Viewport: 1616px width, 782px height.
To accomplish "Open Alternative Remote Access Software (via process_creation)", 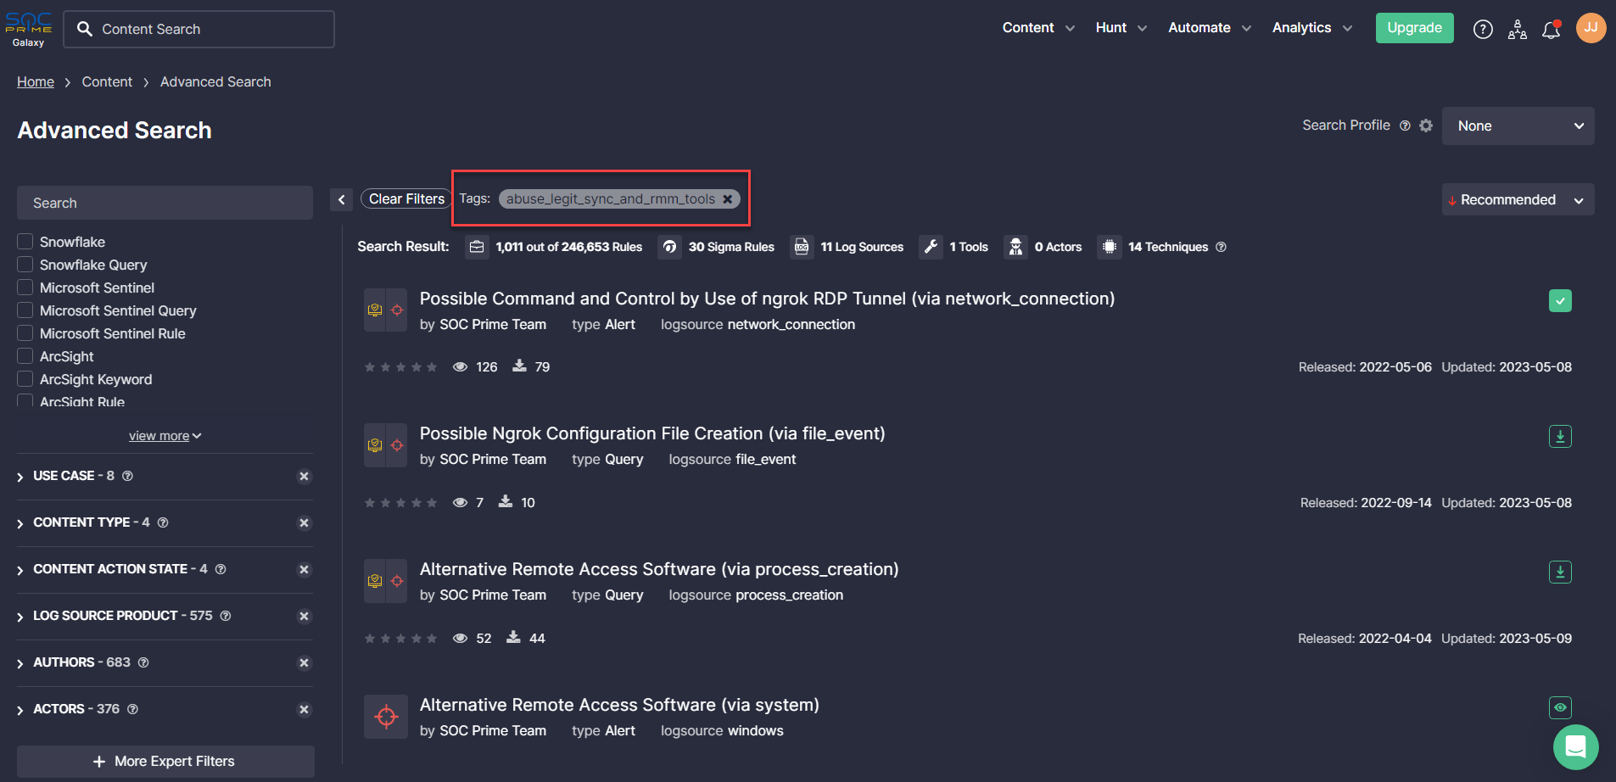I will (x=659, y=569).
